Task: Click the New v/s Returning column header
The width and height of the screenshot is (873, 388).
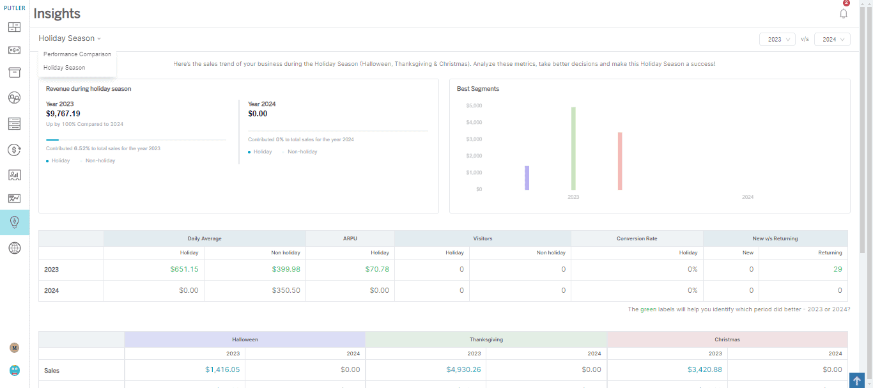Action: click(x=775, y=238)
